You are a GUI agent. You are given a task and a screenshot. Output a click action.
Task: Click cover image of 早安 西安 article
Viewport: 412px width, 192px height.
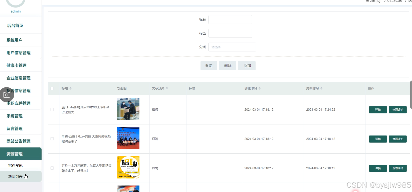[x=128, y=138]
